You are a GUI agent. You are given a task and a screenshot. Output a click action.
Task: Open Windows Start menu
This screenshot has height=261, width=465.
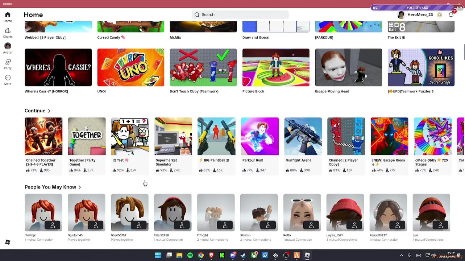[x=158, y=256]
